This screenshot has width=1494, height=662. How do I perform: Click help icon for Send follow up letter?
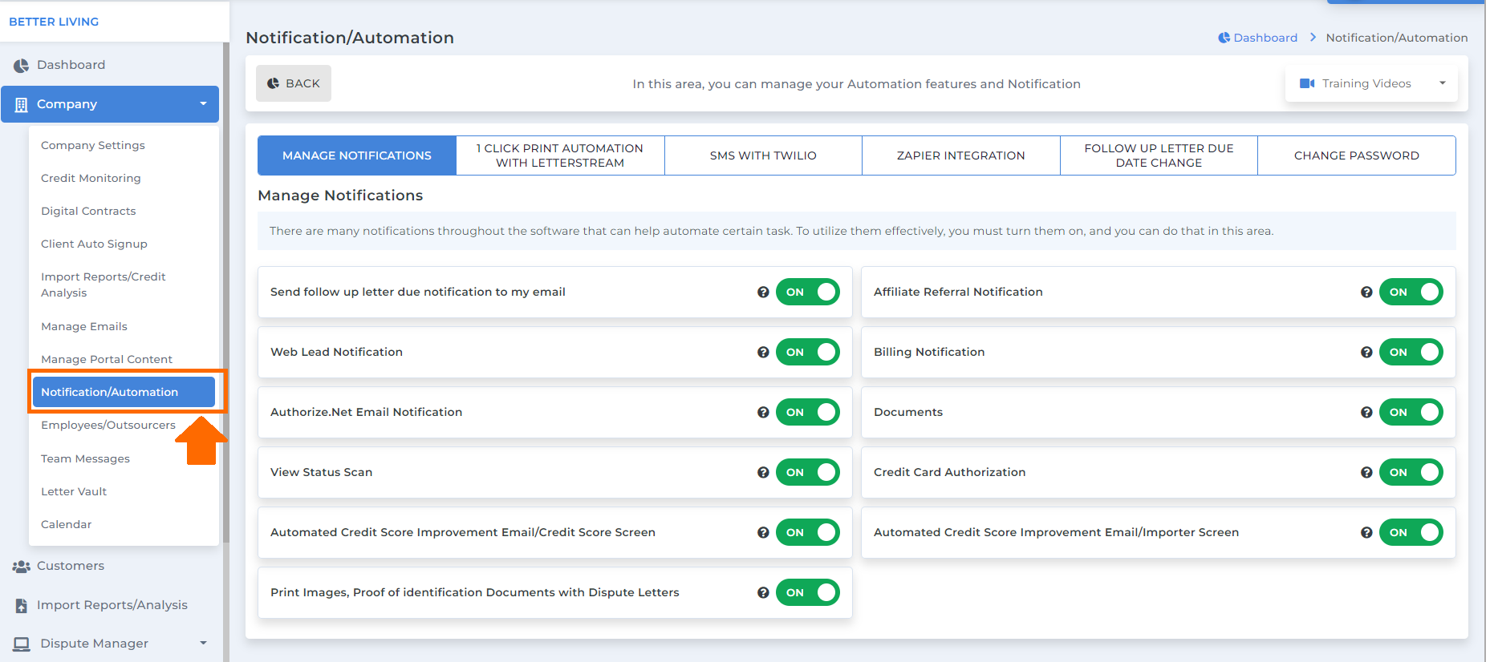click(763, 292)
